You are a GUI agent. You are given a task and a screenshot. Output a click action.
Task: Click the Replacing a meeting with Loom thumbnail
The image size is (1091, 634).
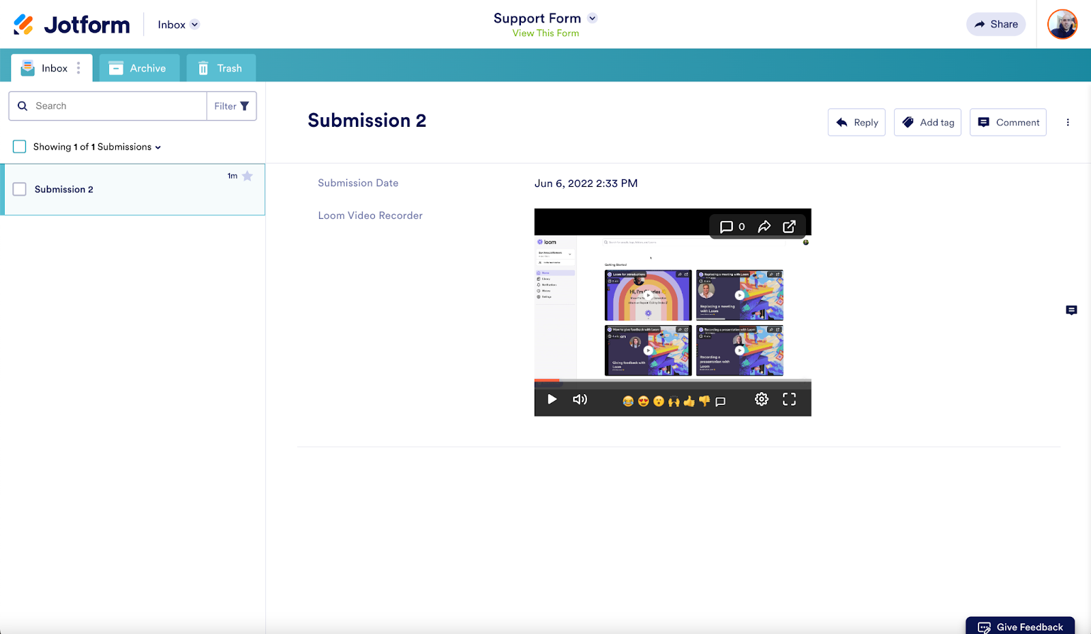tap(740, 295)
